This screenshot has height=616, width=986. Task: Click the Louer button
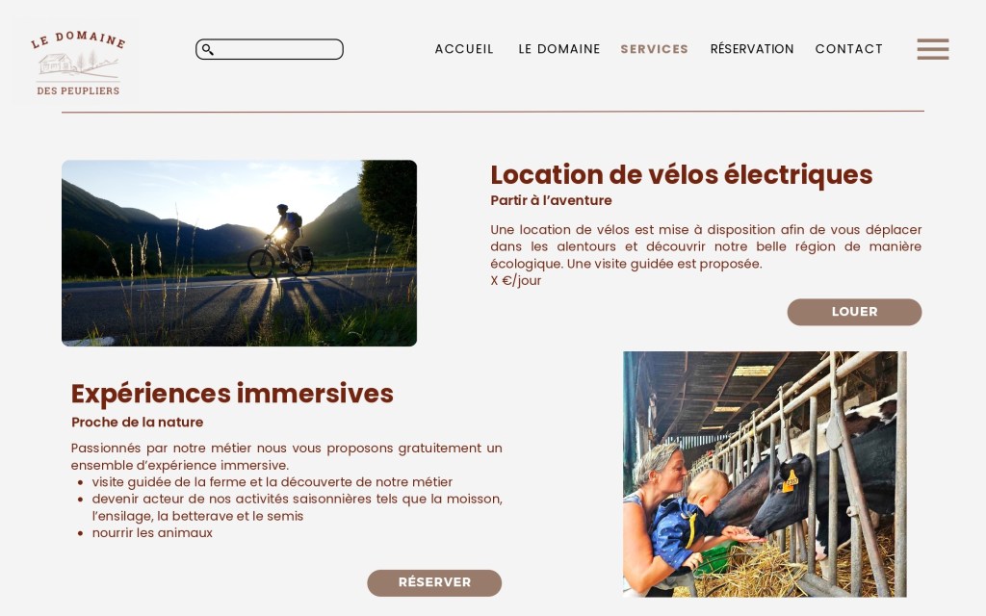[855, 312]
